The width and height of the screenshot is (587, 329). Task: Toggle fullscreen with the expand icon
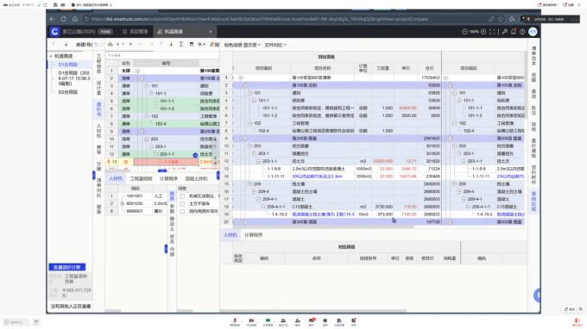click(492, 32)
